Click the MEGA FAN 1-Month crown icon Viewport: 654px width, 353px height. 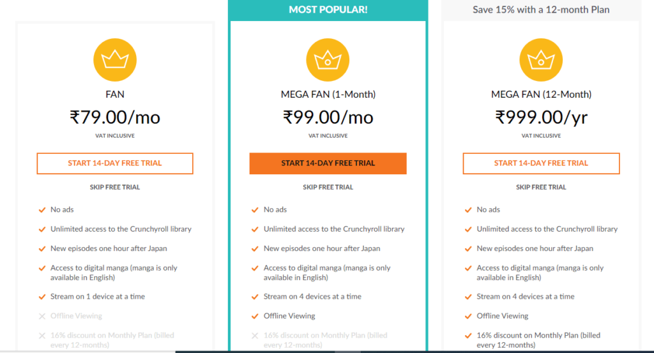pyautogui.click(x=328, y=60)
